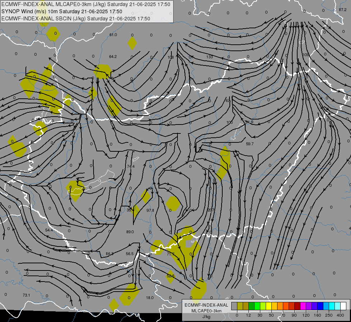This screenshot has width=351, height=322.
Task: Click the map value 97.8
Action: tap(150, 210)
